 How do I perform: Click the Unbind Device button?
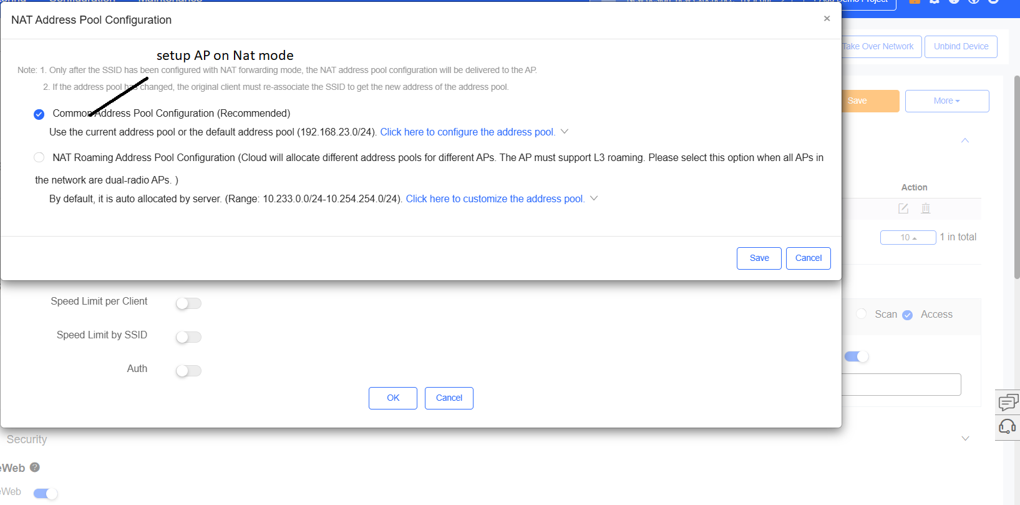pyautogui.click(x=961, y=47)
